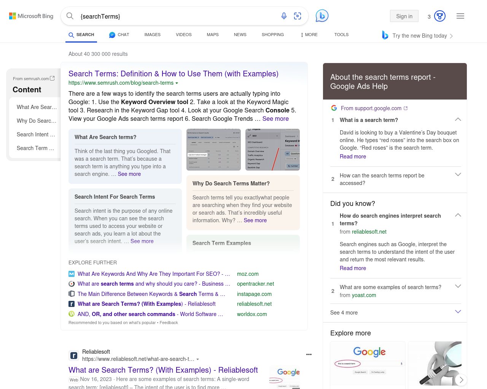Jump to 'What Are Sear…' in Content sidebar

click(37, 107)
